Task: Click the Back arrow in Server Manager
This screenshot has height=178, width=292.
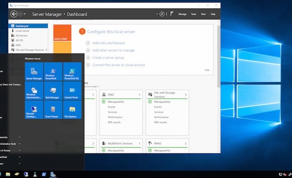Action: [14, 14]
